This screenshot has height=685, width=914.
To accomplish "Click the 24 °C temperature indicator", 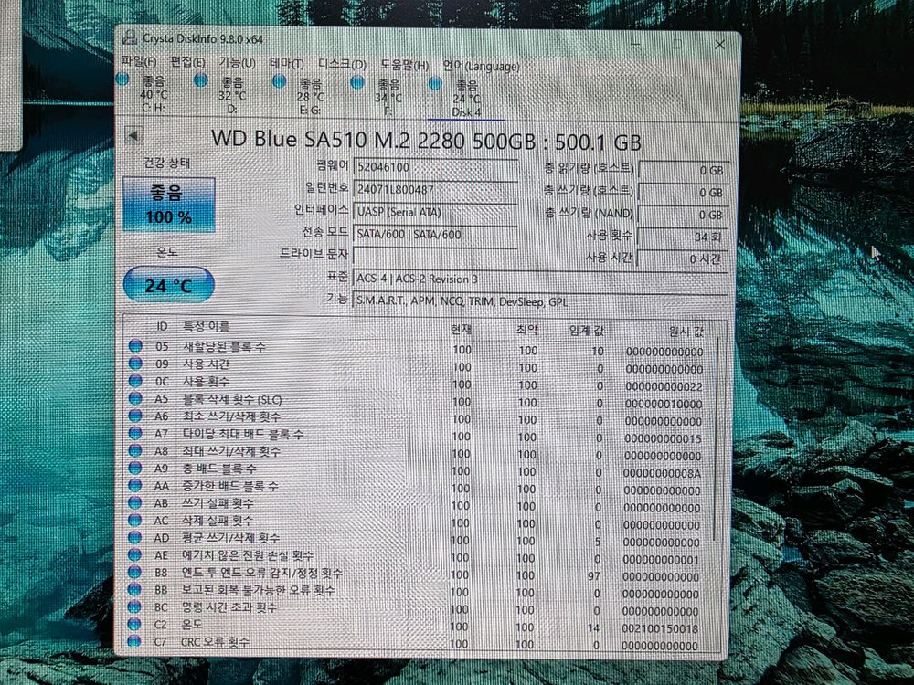I will pyautogui.click(x=167, y=284).
